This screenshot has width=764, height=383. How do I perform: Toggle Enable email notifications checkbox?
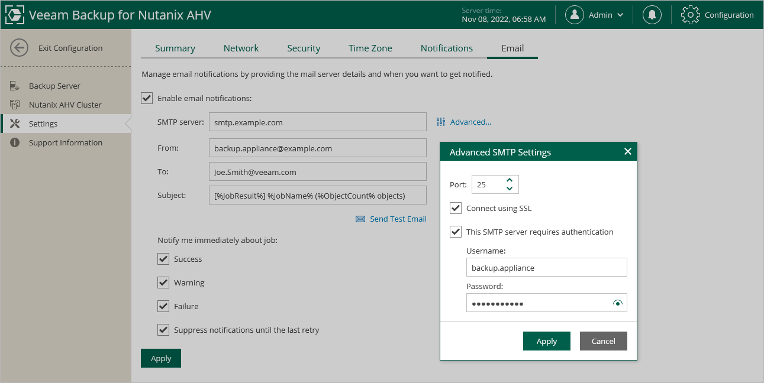click(147, 98)
